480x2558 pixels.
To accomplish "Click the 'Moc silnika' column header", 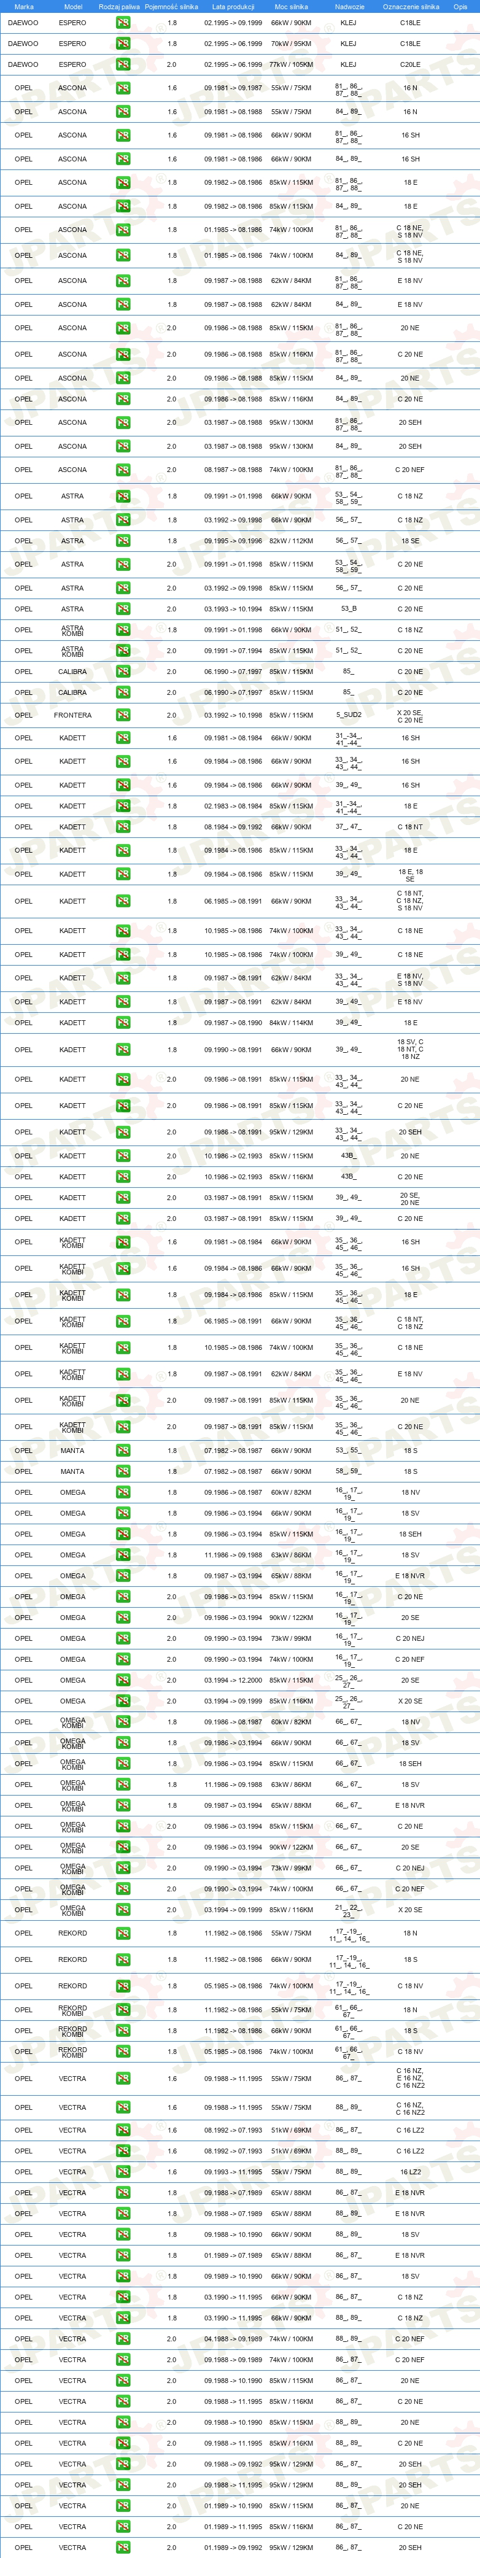I will [291, 6].
